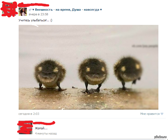Click the comment text "Жопой..."
This screenshot has width=168, height=140.
click(x=41, y=128)
